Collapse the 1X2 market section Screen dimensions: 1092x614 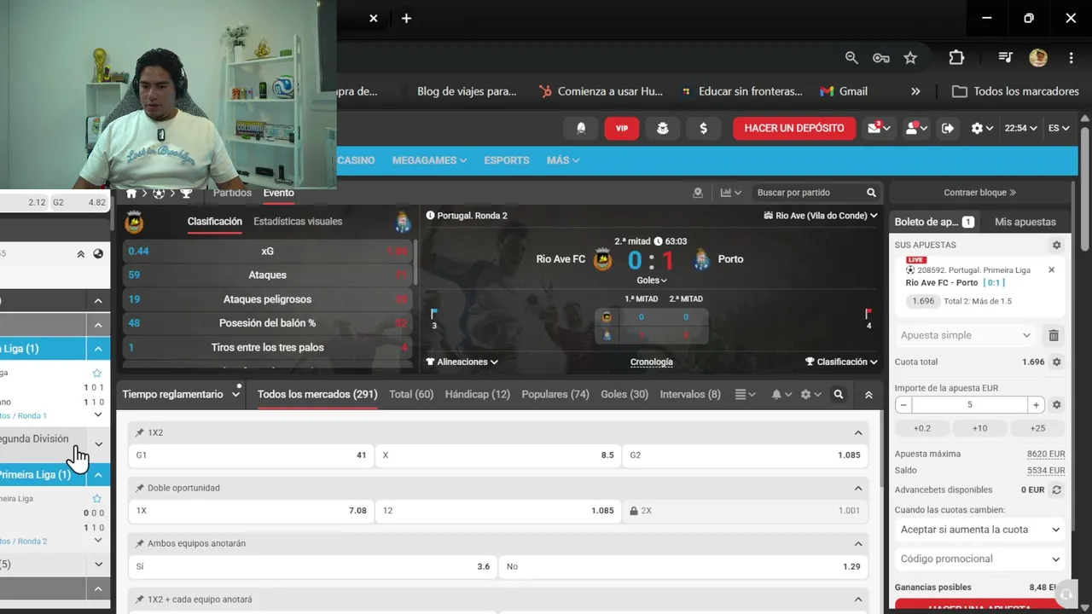click(x=858, y=433)
